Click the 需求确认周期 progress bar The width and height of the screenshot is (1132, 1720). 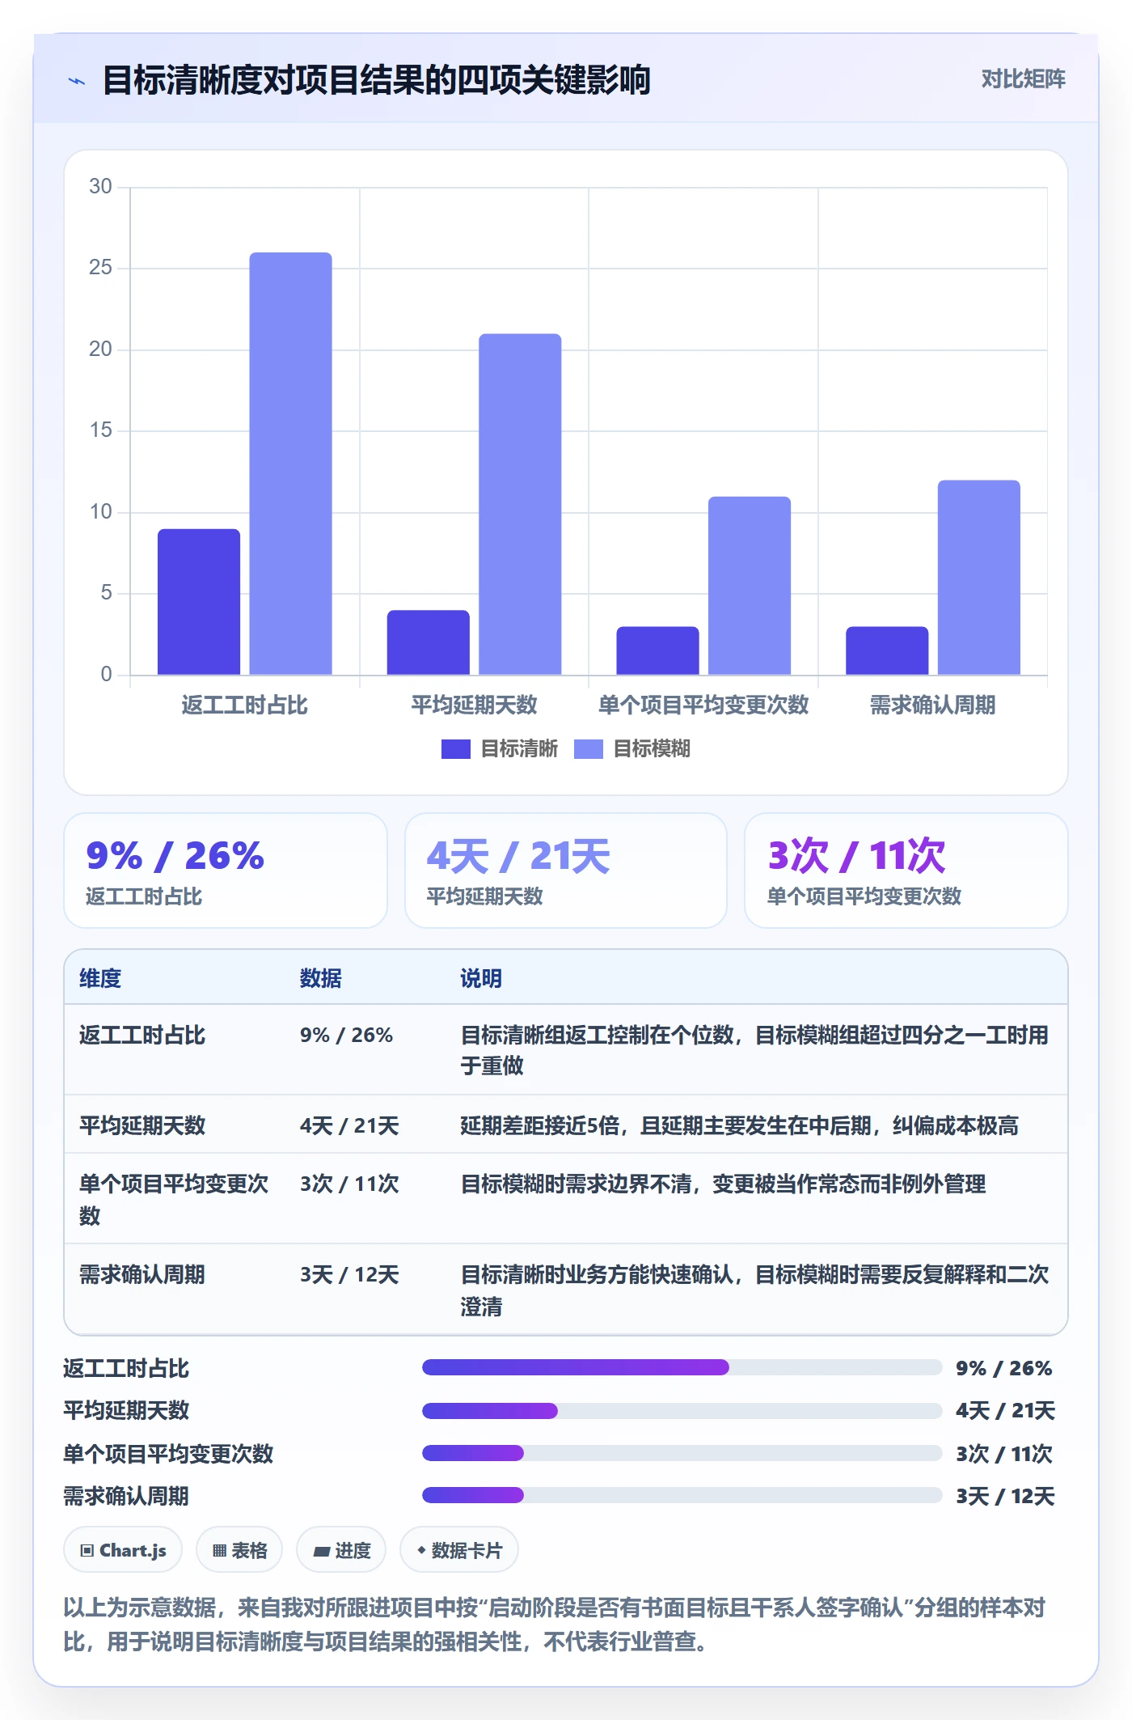[682, 1495]
